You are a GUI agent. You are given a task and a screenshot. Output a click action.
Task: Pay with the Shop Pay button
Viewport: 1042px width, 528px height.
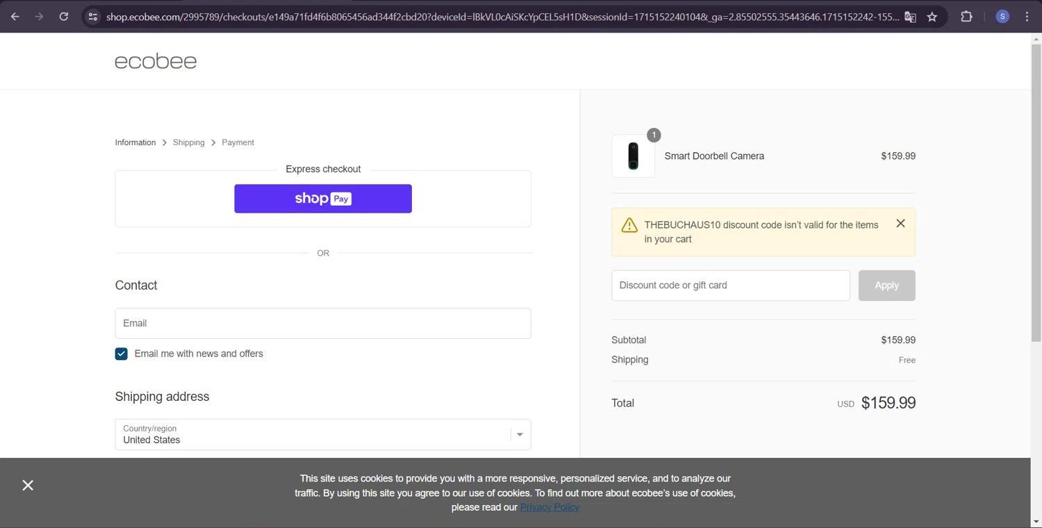(x=323, y=199)
